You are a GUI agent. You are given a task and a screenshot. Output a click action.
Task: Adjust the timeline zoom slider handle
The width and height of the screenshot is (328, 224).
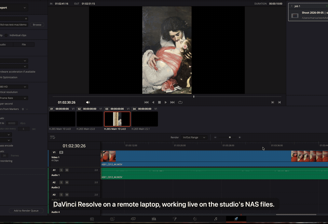[230, 137]
